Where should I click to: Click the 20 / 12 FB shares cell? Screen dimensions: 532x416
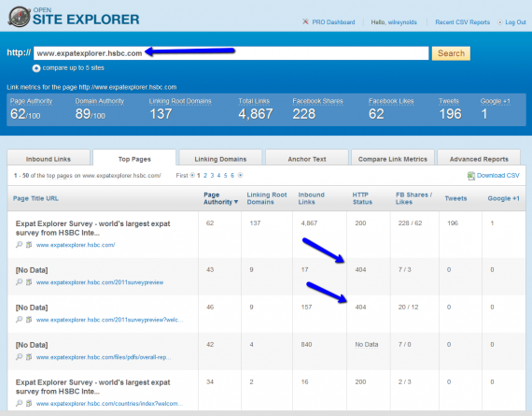coord(408,308)
